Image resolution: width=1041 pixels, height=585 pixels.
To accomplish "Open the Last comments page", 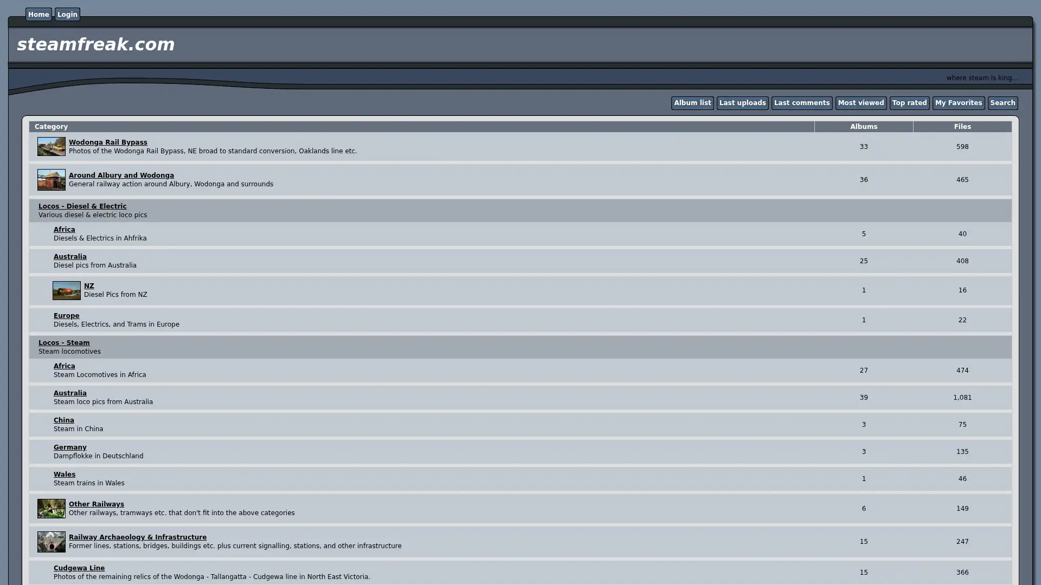I will (x=802, y=102).
